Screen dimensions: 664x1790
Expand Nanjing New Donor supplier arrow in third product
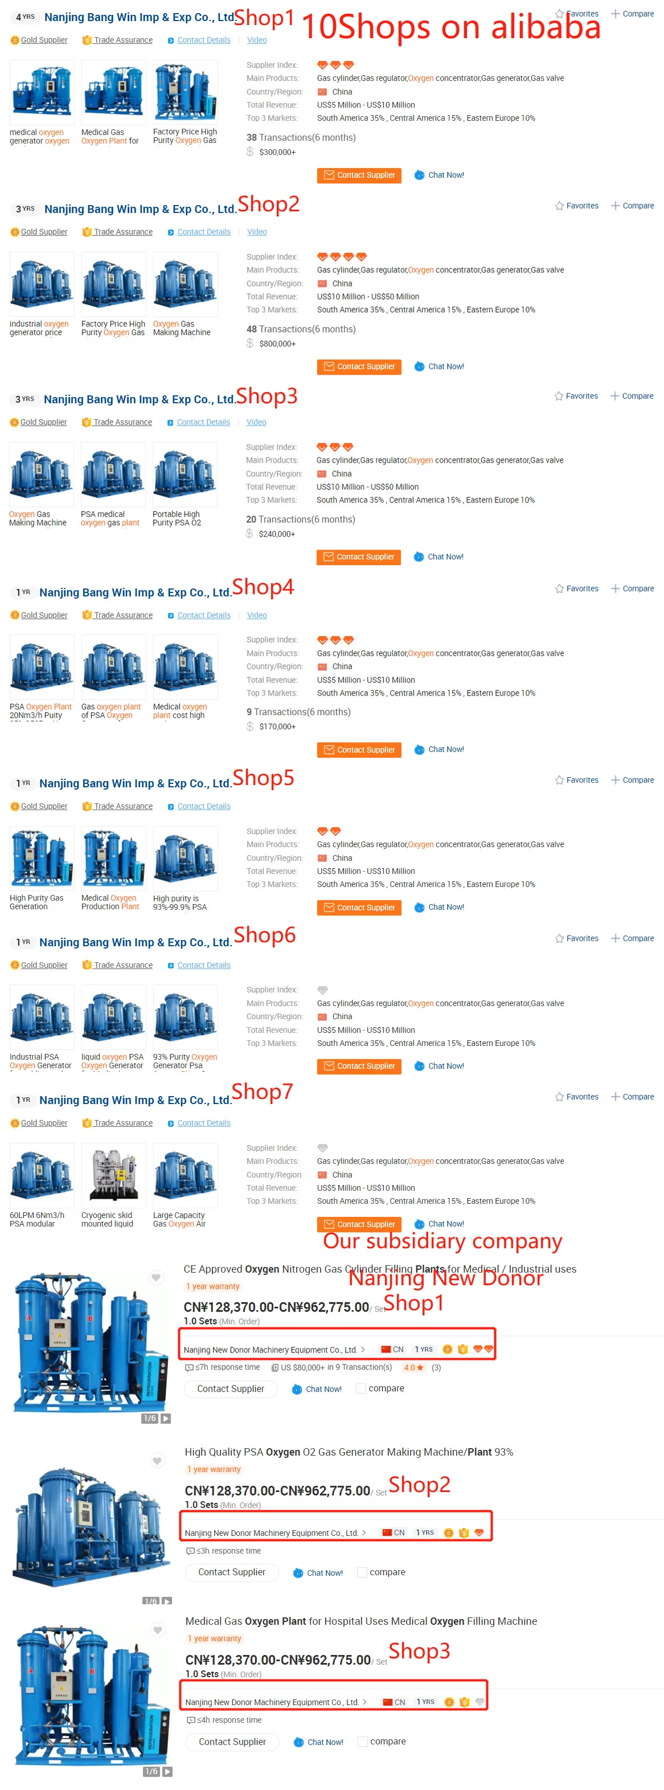(x=364, y=1702)
